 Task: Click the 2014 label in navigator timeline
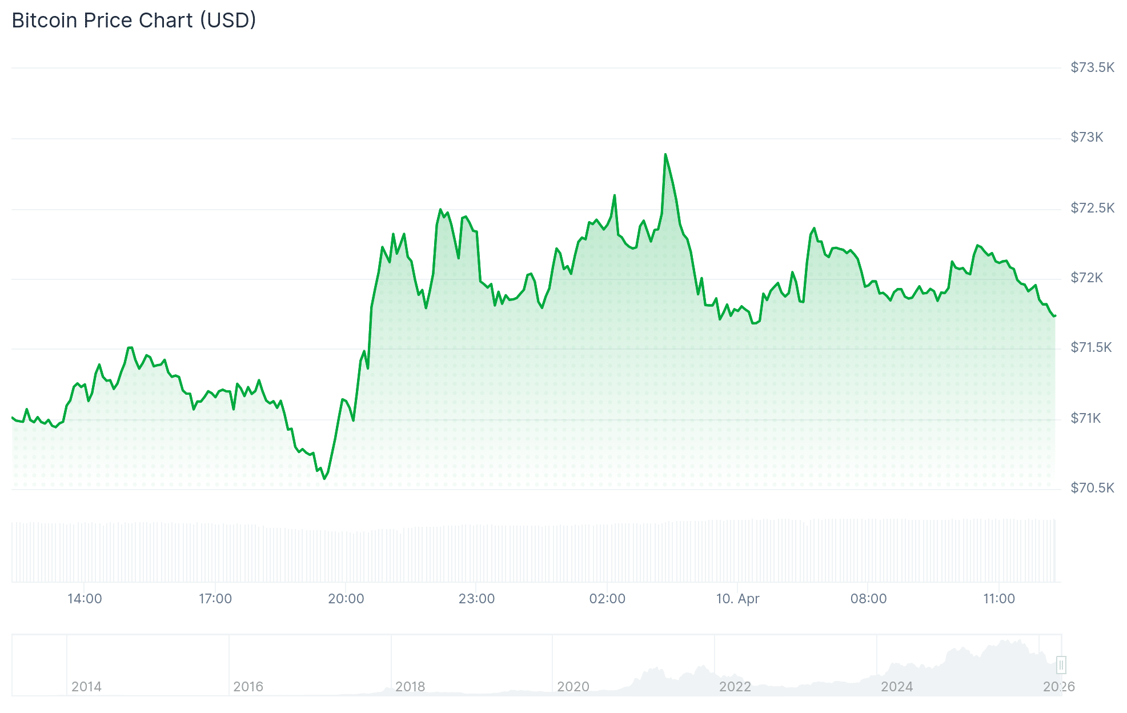[x=86, y=686]
